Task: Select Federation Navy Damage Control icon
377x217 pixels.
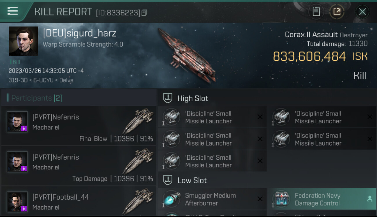Action: point(281,199)
